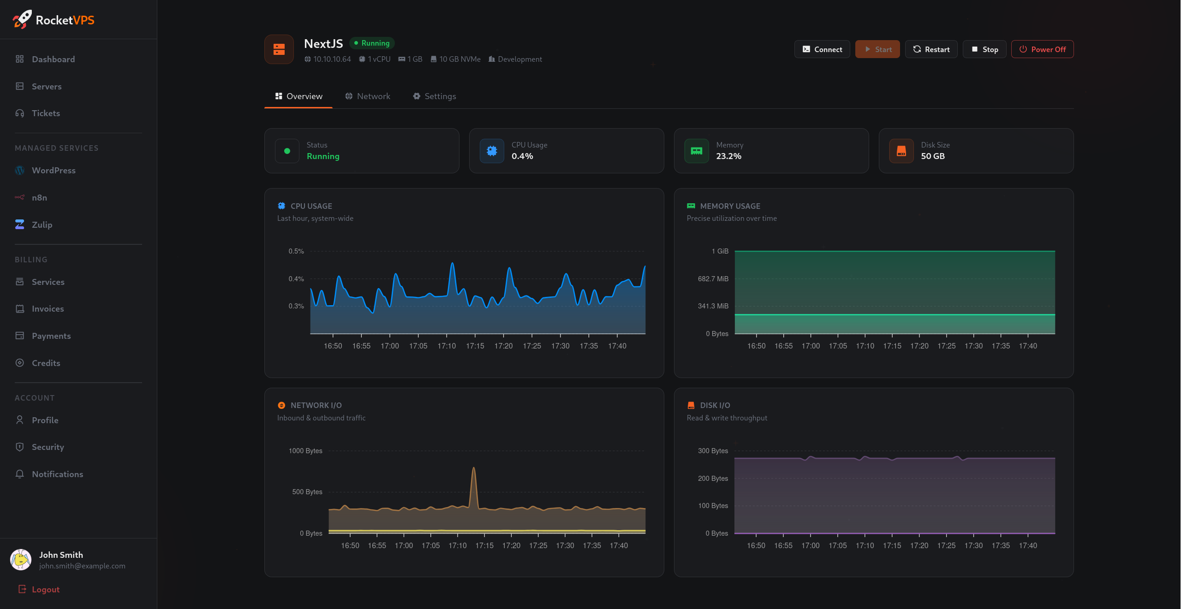Click the Logout exit icon
The width and height of the screenshot is (1181, 609).
pyautogui.click(x=22, y=589)
